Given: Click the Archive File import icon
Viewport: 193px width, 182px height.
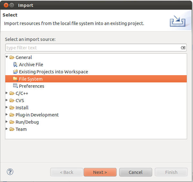Looking at the screenshot, I should 15,65.
